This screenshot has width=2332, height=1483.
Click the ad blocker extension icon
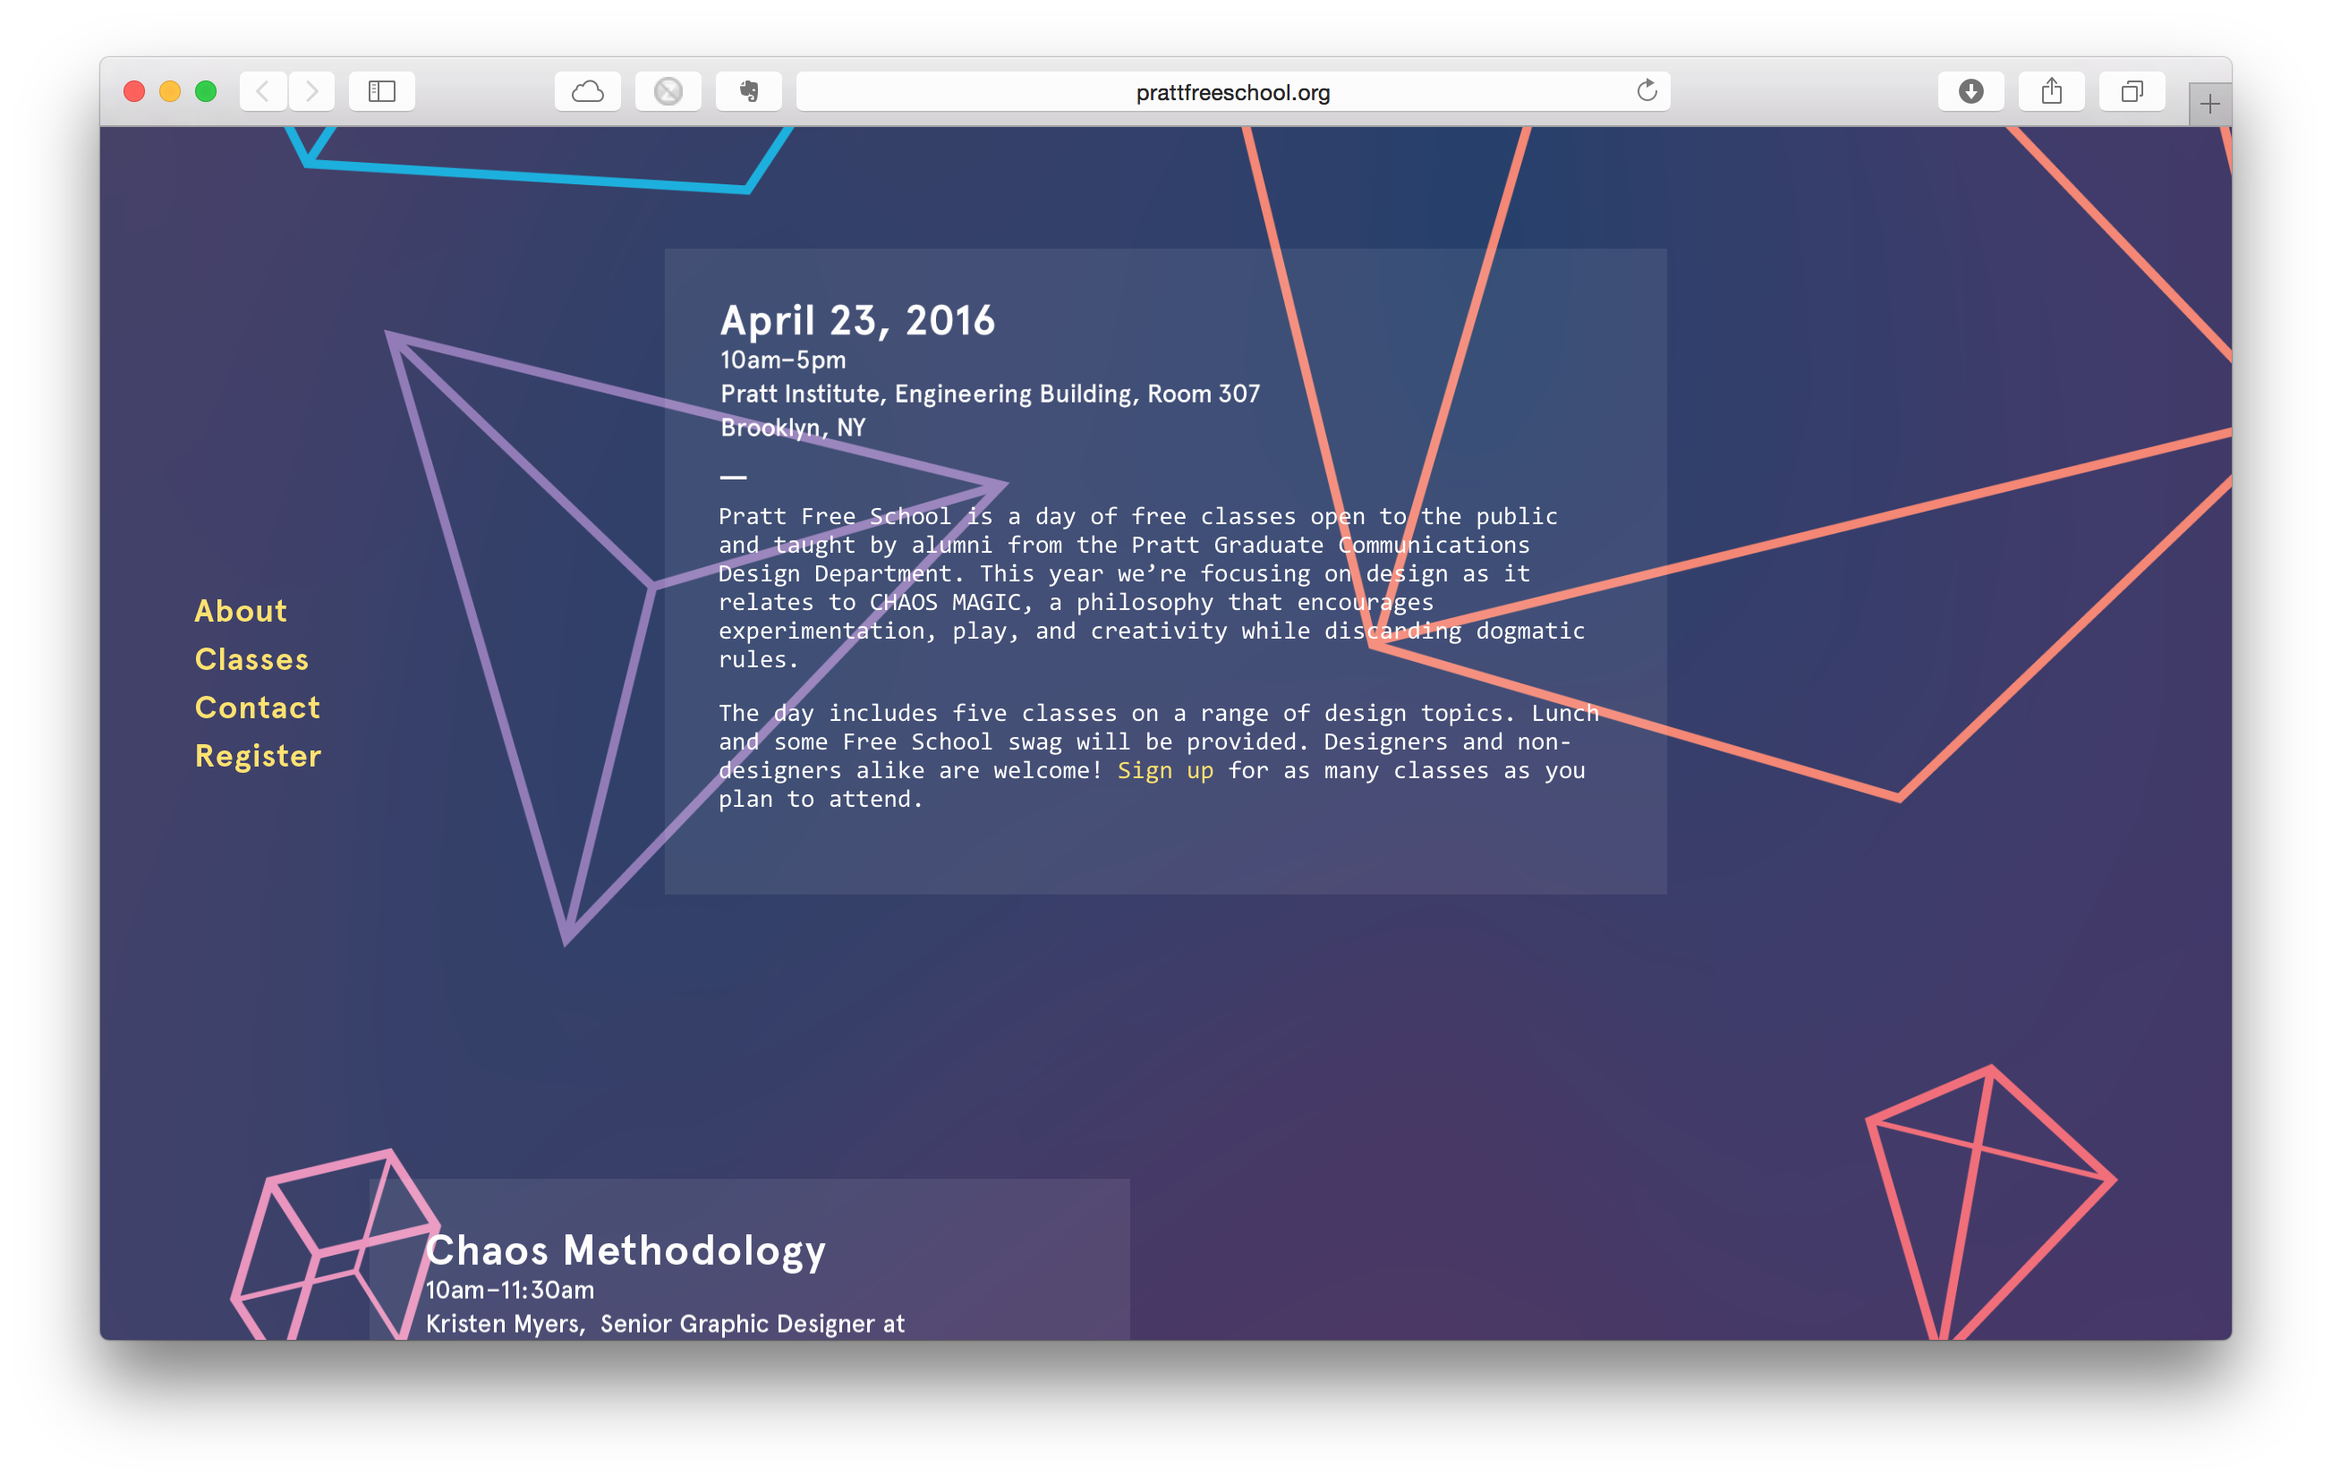click(x=668, y=92)
